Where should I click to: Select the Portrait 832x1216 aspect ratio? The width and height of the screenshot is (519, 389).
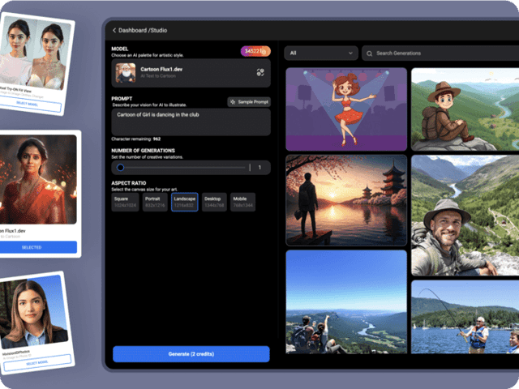point(155,202)
